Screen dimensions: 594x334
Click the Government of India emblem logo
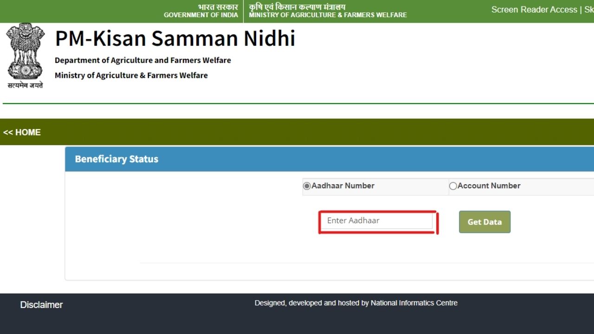click(x=26, y=56)
